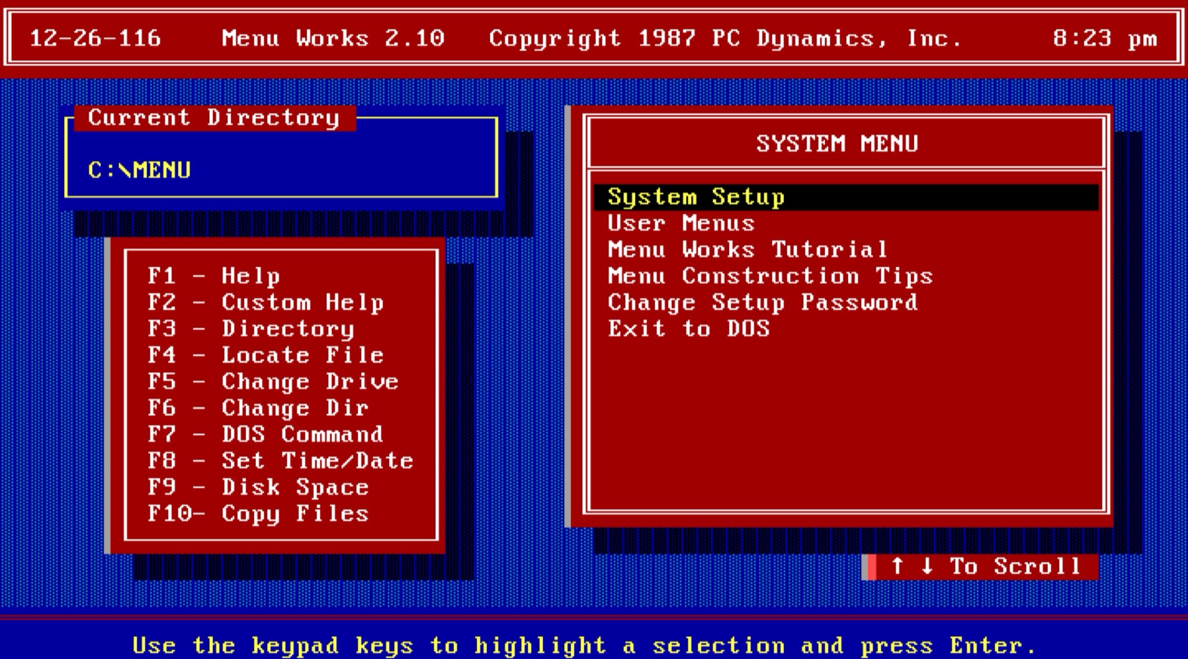This screenshot has width=1188, height=659.
Task: Click F7 - DOS Command
Action: coord(266,435)
